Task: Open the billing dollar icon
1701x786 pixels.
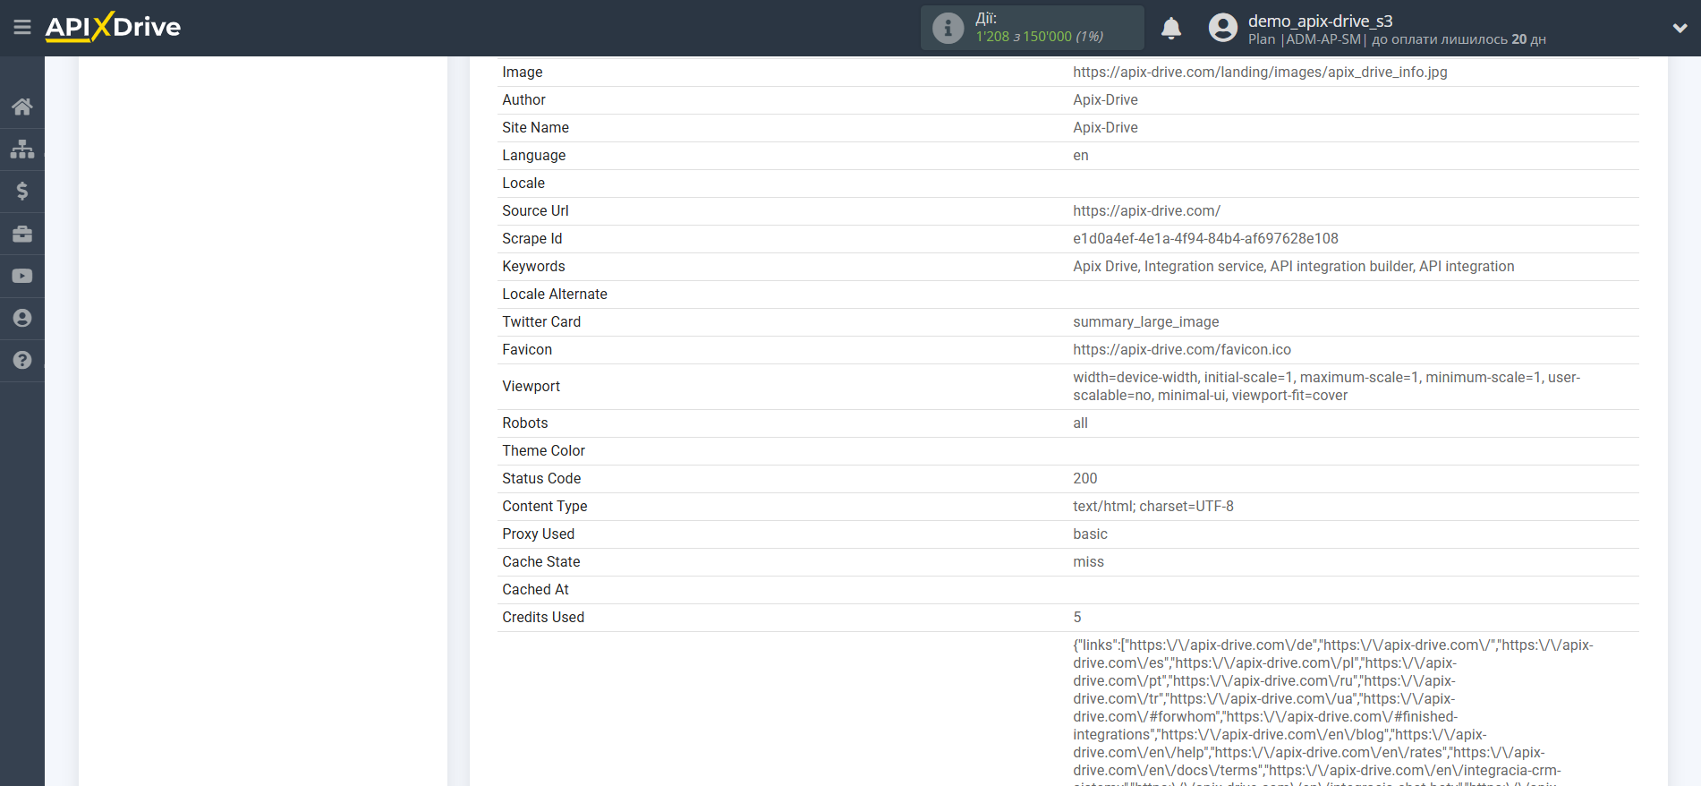Action: 22,191
